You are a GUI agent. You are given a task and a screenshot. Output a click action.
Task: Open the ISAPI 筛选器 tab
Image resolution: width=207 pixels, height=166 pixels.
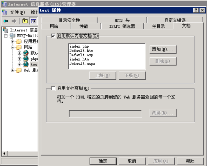122,26
